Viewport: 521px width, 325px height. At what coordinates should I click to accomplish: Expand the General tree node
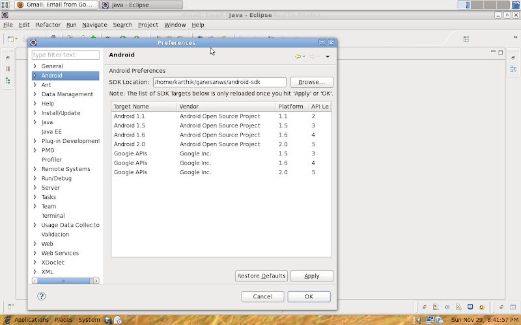click(35, 66)
